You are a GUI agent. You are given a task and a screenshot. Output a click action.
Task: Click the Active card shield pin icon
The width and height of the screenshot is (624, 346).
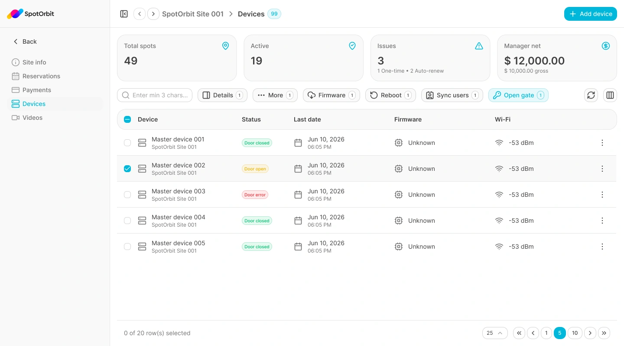point(352,46)
